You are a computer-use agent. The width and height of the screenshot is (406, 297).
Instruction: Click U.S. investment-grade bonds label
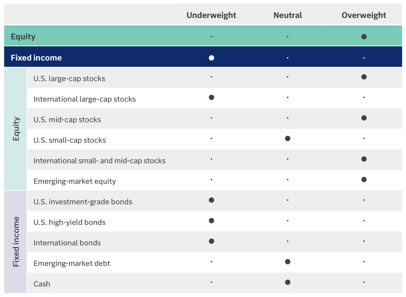[83, 202]
